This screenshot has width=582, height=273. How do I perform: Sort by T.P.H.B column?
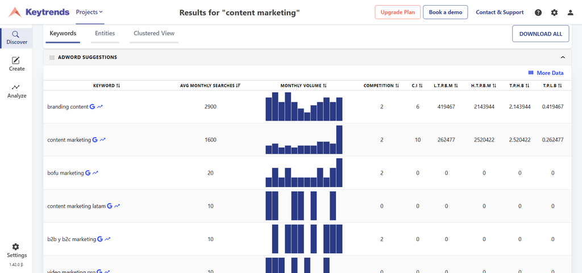click(519, 85)
